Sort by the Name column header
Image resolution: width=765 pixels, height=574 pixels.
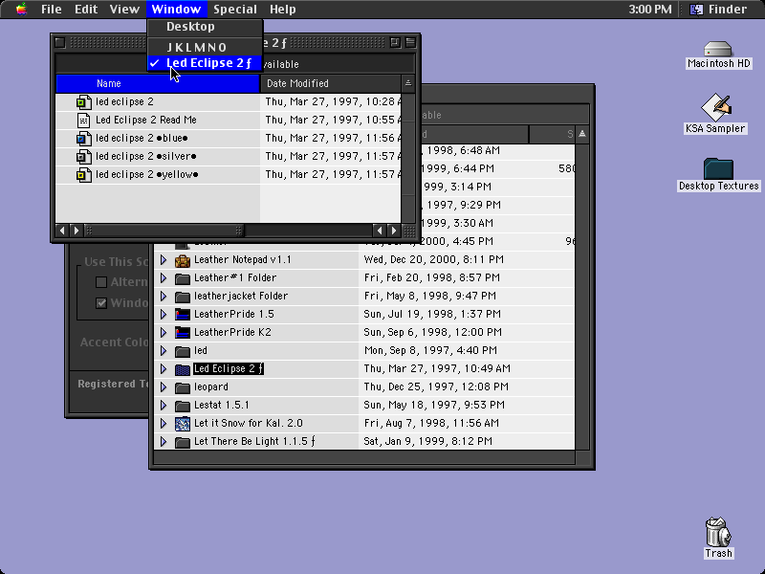pyautogui.click(x=158, y=83)
